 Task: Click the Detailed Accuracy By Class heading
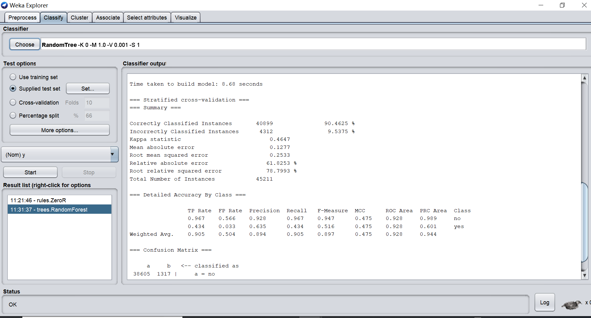click(188, 195)
